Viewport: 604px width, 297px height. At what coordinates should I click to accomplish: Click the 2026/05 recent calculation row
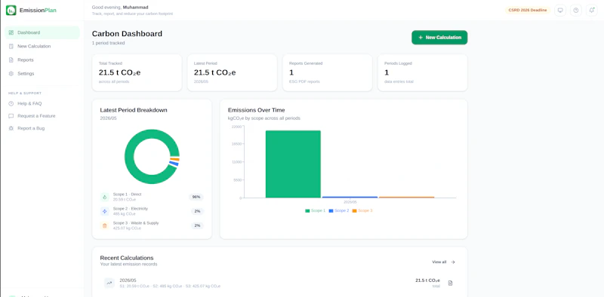click(x=279, y=283)
